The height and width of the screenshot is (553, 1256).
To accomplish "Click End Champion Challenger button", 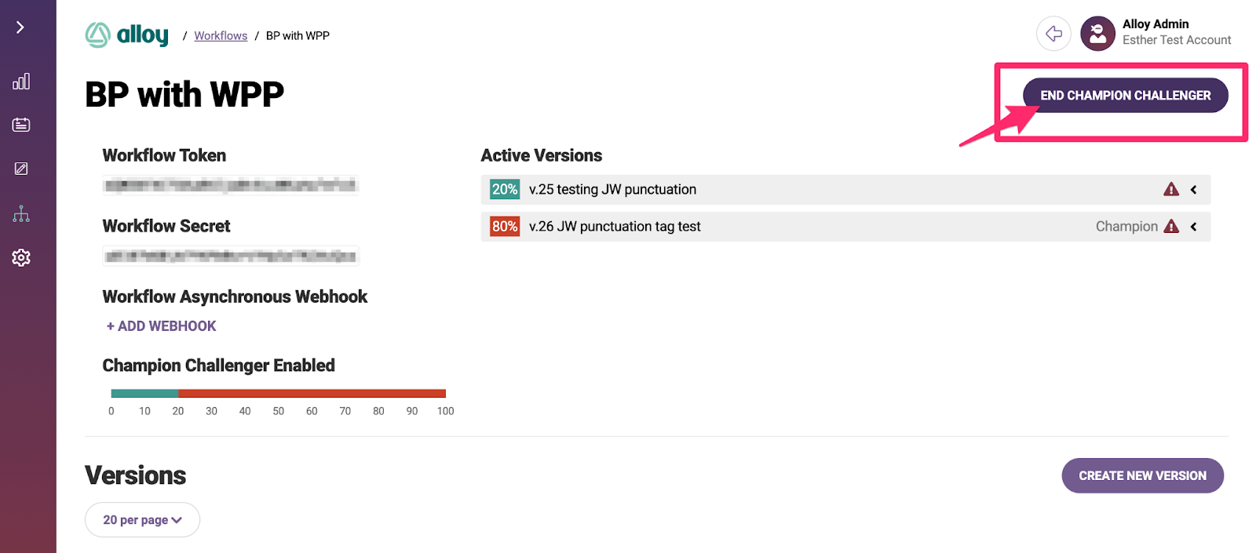I will 1125,95.
